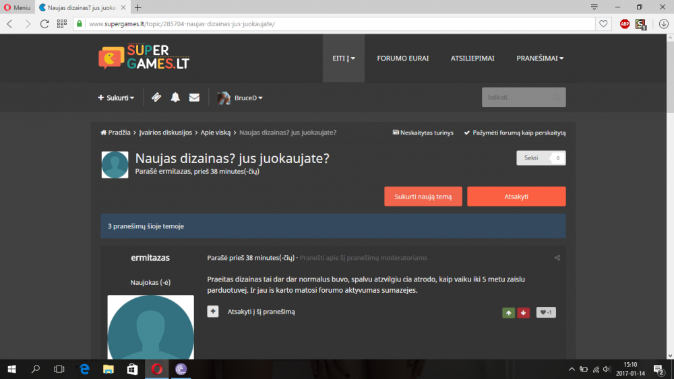This screenshot has height=379, width=674.
Task: Open notifications bell icon
Action: coord(175,98)
